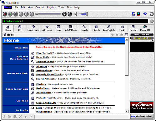Click the Pause playback button
The image size is (156, 121).
(x=16, y=14)
